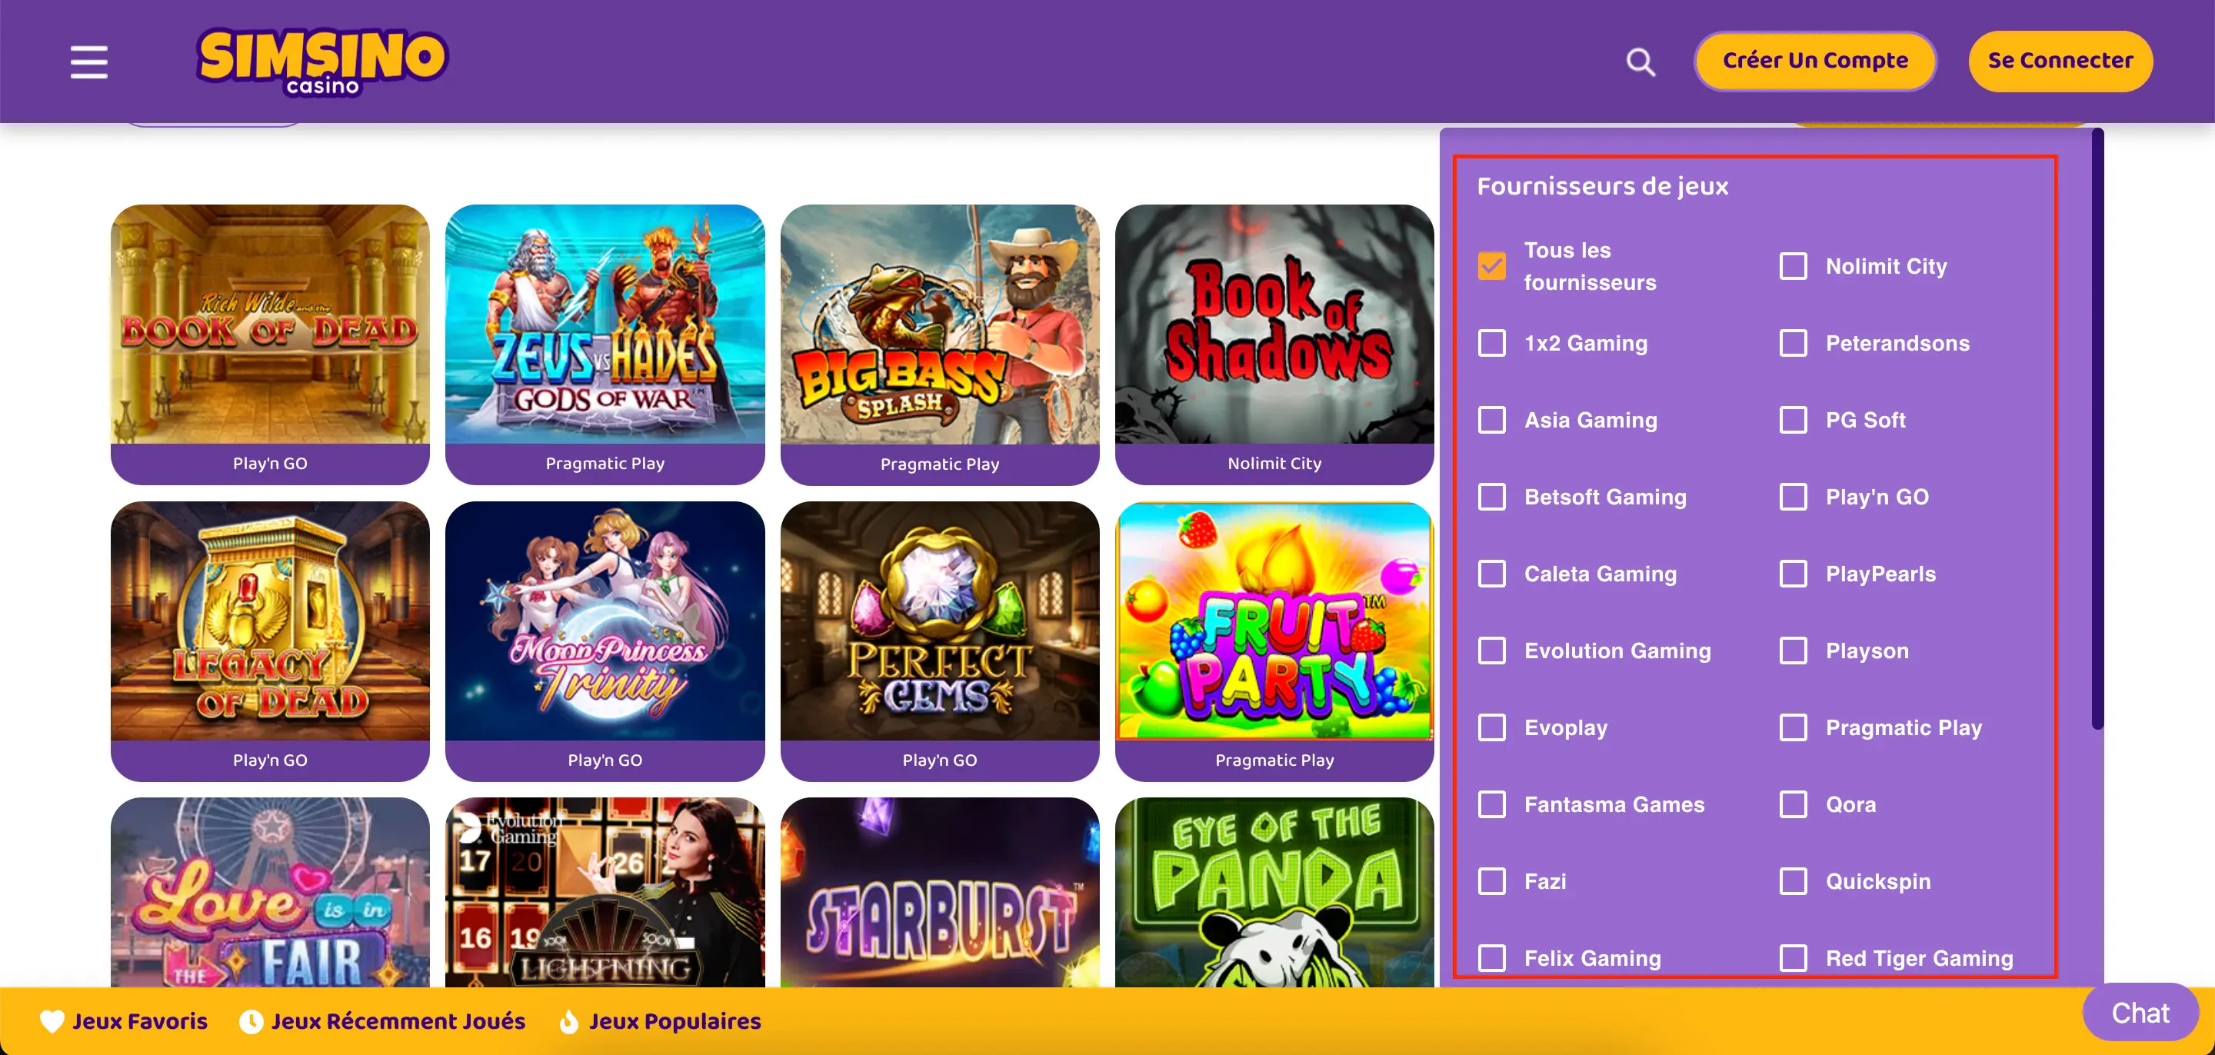
Task: Open Jeux Favoris tab
Action: (124, 1020)
